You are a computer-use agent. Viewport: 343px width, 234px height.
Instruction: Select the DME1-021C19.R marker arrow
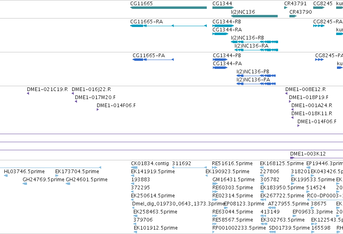[28, 93]
